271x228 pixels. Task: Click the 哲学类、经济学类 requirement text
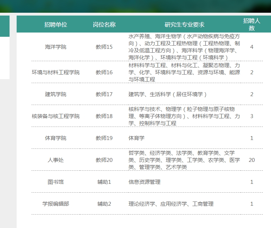point(184,160)
